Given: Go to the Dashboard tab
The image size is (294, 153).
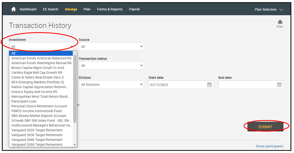Looking at the screenshot, I should (28, 9).
